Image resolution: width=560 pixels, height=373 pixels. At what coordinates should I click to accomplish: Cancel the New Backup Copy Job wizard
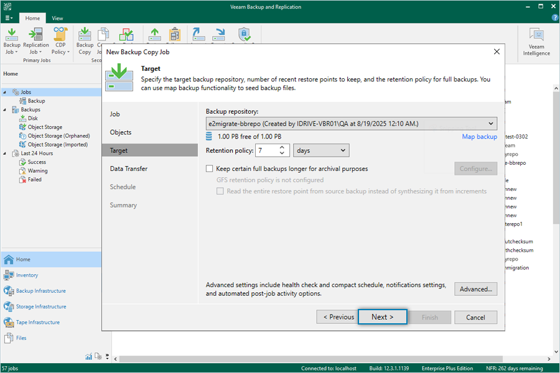476,317
